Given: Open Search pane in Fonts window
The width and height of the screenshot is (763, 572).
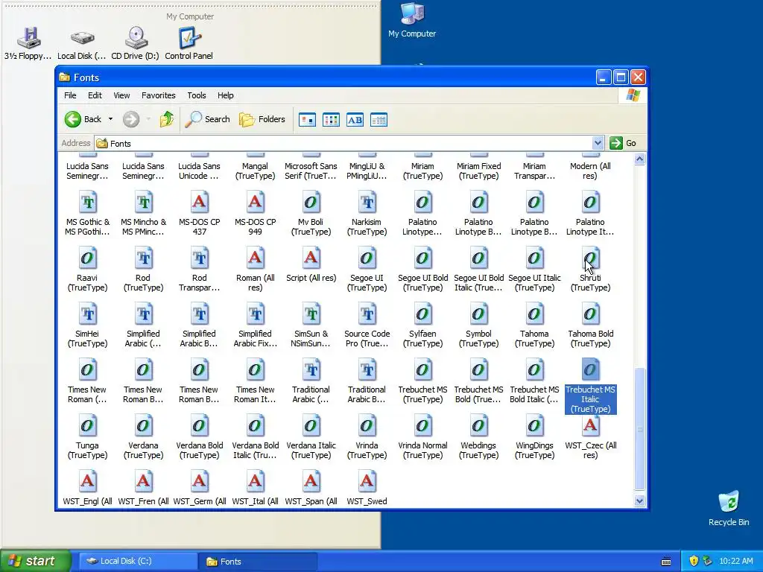Looking at the screenshot, I should 207,119.
